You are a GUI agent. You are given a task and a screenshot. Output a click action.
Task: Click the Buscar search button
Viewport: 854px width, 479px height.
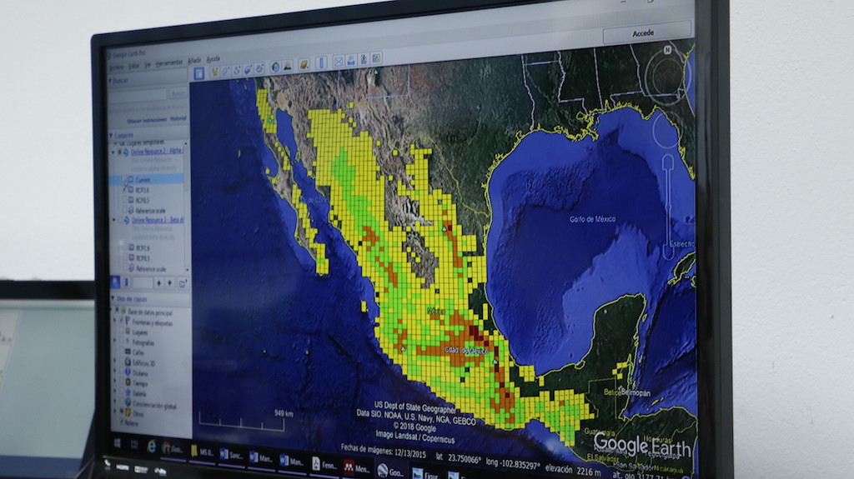tap(178, 93)
